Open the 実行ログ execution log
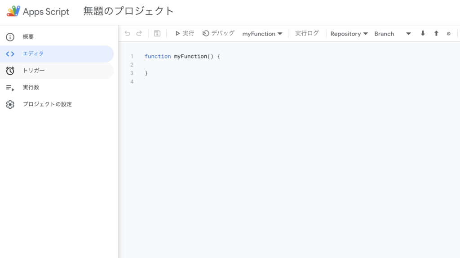The image size is (460, 258). tap(307, 33)
